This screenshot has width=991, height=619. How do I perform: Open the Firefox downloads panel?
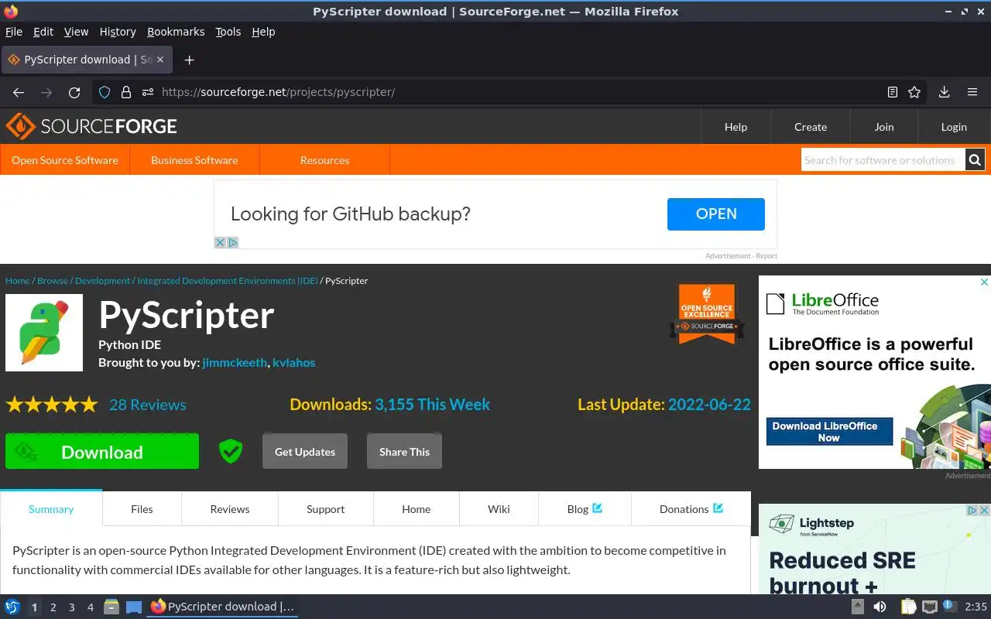click(x=944, y=92)
